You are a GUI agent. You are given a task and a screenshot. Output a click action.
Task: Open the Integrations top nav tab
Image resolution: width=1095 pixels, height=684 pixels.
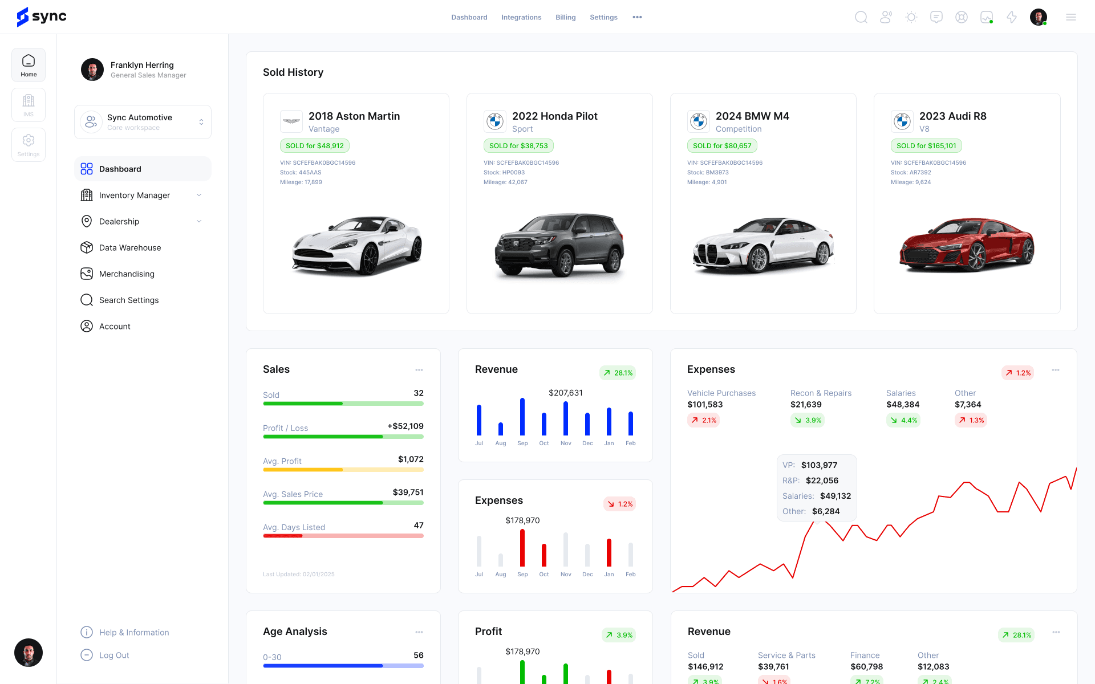[x=521, y=17]
